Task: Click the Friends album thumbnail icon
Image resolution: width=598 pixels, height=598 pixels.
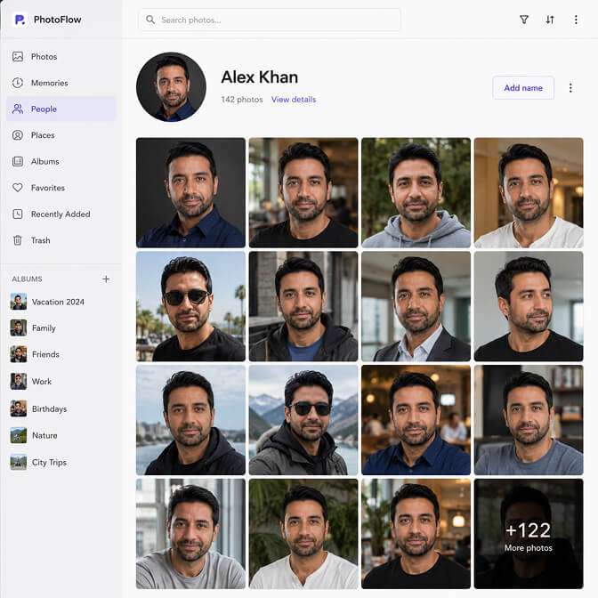Action: (19, 354)
